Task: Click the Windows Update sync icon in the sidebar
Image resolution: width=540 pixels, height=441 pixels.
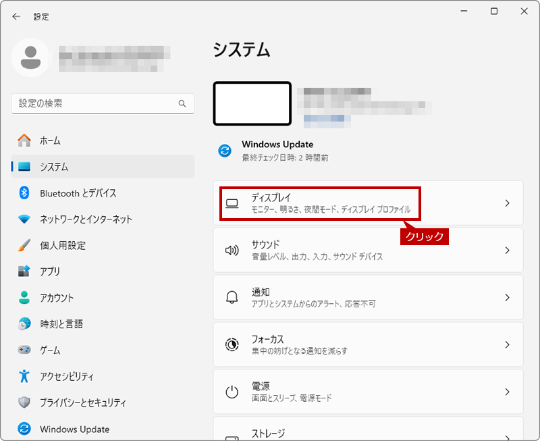Action: (x=24, y=429)
